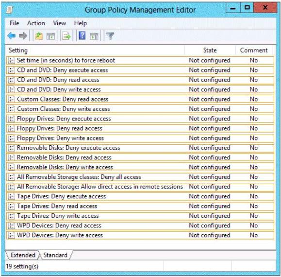Sort by the Setting column header
281x277 pixels.
[18, 51]
